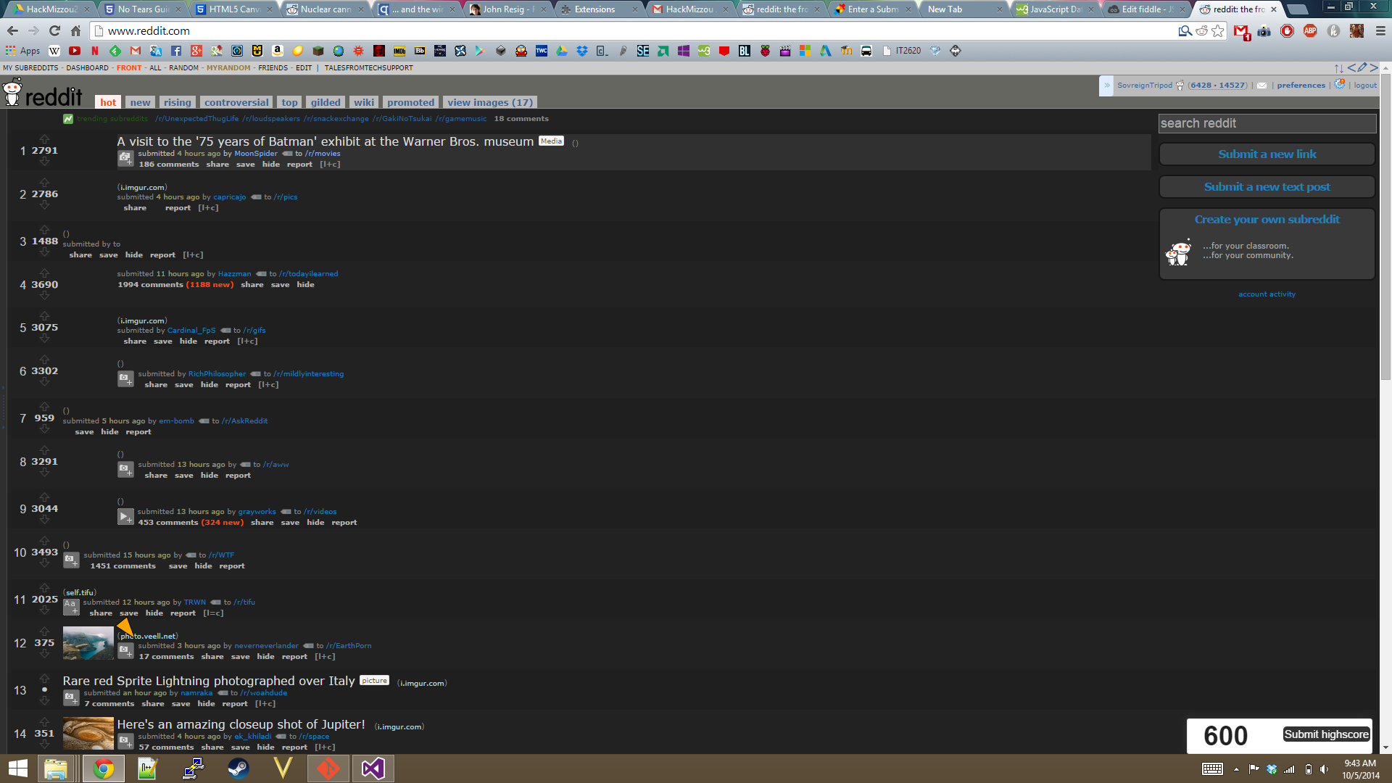Click the Adblock Plus extension icon
1392x783 pixels.
point(1310,30)
